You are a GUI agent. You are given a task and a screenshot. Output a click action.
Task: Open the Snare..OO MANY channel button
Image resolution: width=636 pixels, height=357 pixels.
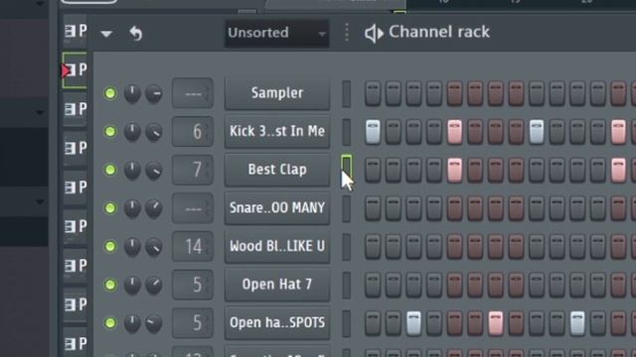277,208
